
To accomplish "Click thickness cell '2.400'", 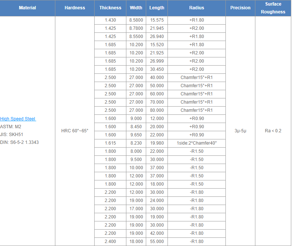I will [110, 242].
